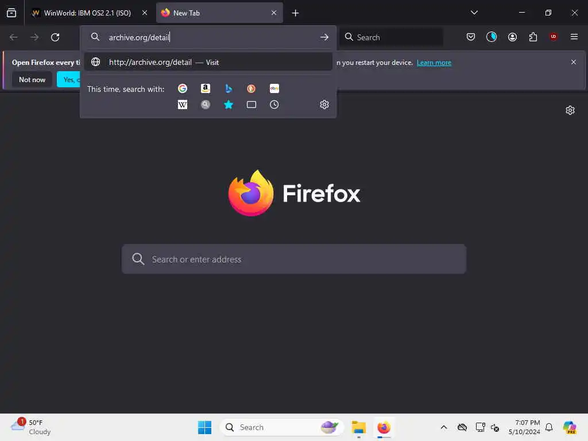
Task: Open the Firefox account icon
Action: 512,37
